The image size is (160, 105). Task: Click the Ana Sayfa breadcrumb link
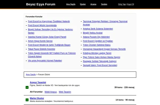pos(31,75)
